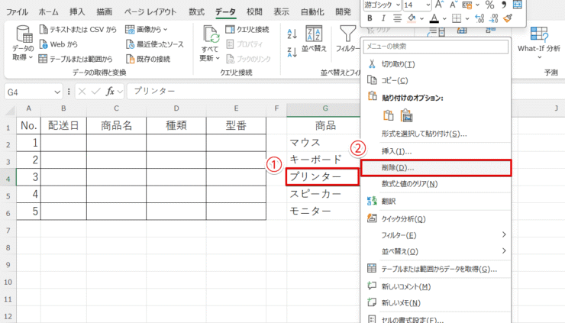Screen dimensions: 565x323
Task: Apply borders from mini toolbar grid icon
Action: click(x=457, y=18)
